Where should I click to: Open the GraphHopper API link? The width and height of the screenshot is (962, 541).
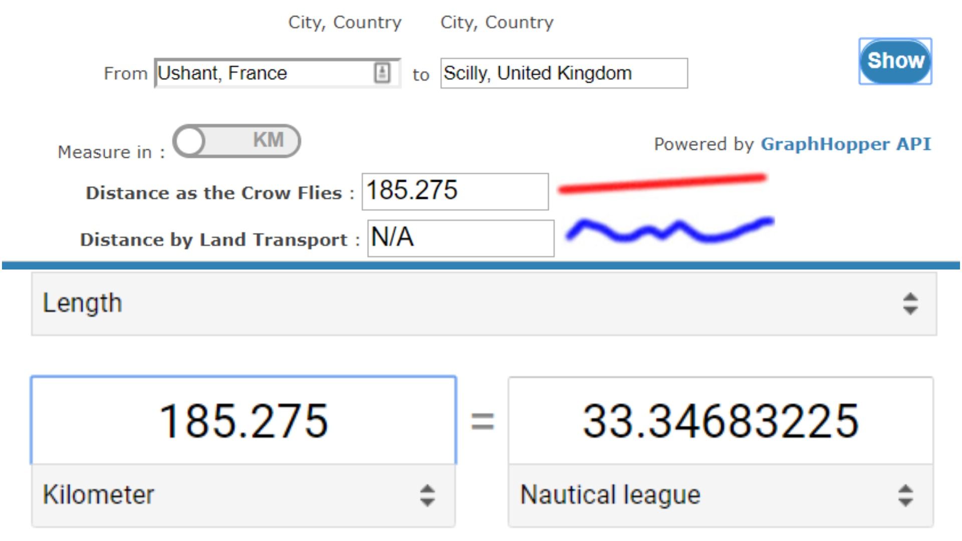point(845,144)
